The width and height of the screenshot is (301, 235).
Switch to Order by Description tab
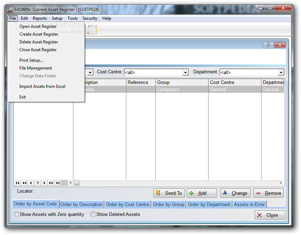click(x=82, y=204)
